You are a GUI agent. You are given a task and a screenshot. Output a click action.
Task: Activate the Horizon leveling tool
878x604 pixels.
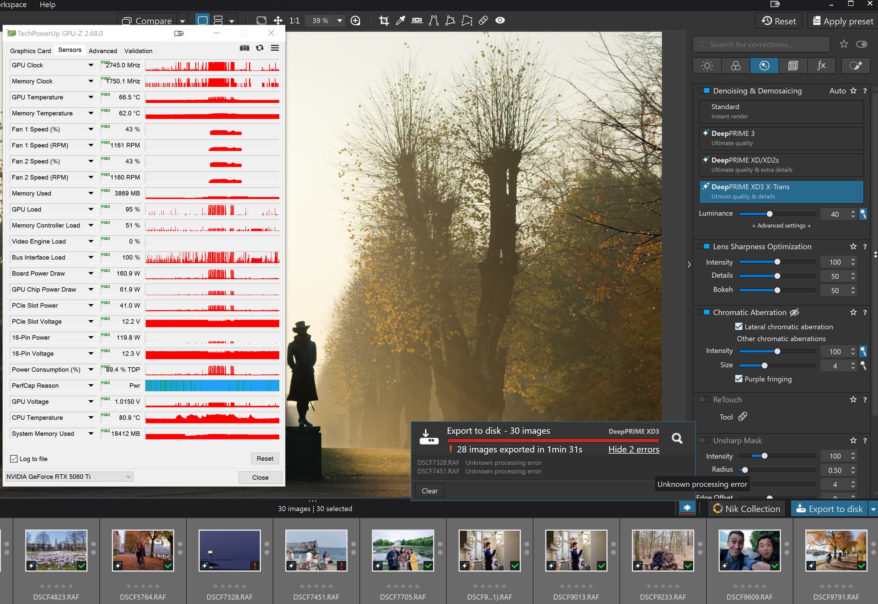[x=417, y=21]
